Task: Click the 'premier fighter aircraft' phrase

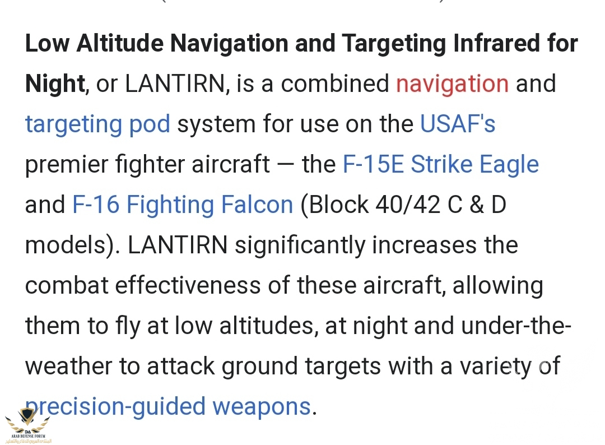Action: [x=147, y=165]
